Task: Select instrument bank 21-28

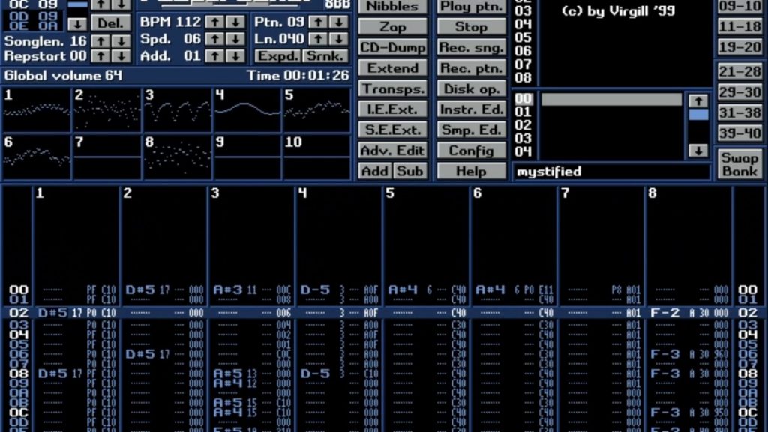Action: point(739,71)
